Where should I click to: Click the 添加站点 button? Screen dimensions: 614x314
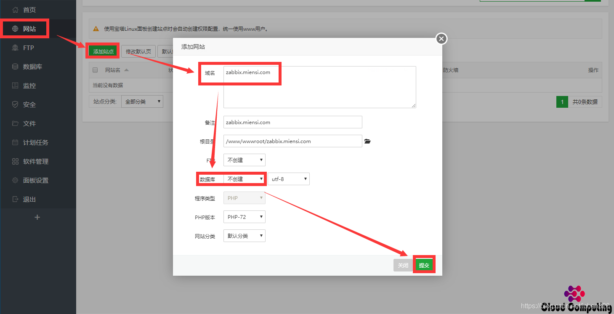[102, 51]
